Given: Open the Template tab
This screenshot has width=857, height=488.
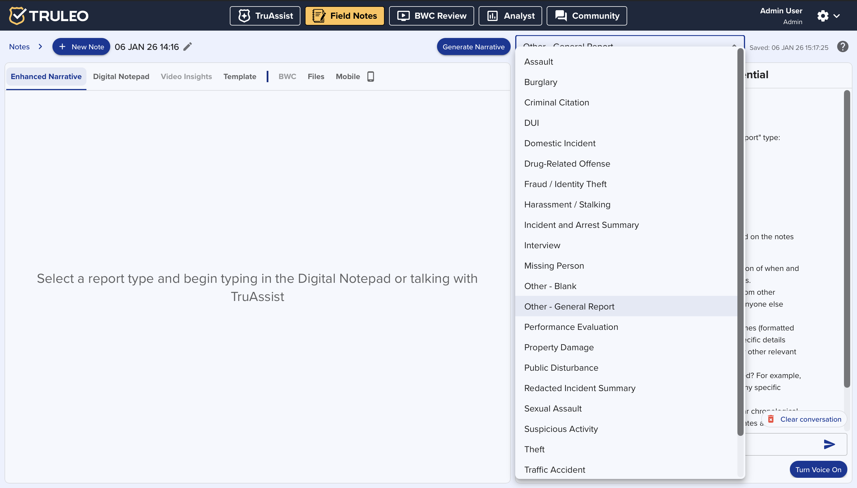Looking at the screenshot, I should coord(240,77).
